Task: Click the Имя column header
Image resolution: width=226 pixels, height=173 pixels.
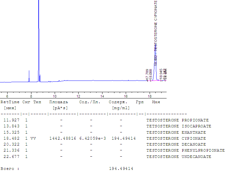Action: [156, 102]
